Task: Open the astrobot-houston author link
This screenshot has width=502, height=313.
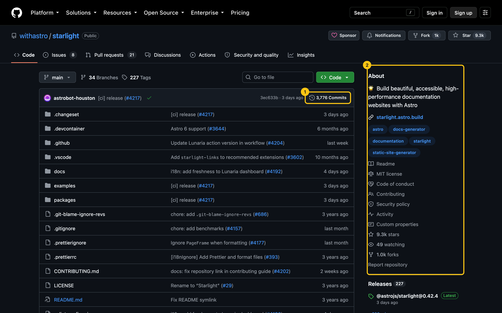Action: (74, 98)
